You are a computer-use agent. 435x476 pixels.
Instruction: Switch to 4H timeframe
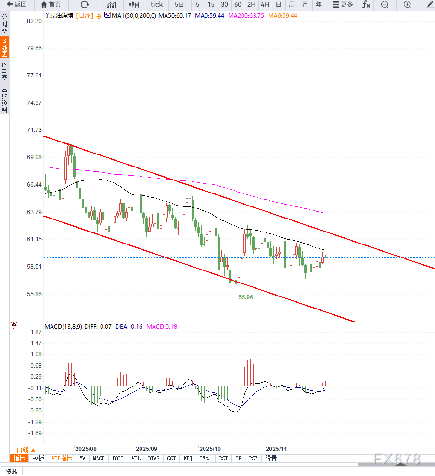click(x=265, y=5)
